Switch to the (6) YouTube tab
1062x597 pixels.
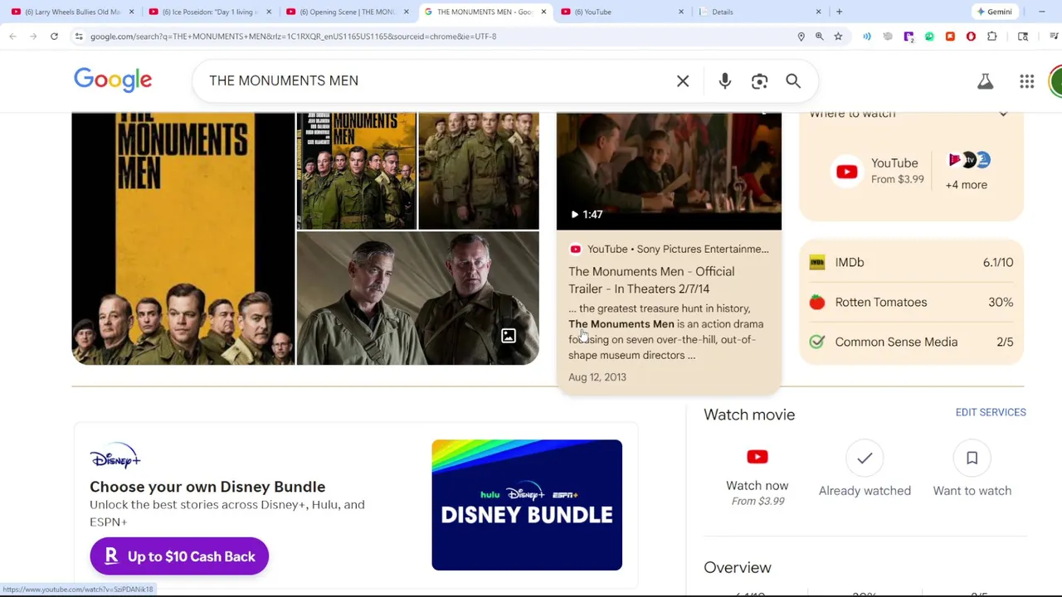[622, 12]
